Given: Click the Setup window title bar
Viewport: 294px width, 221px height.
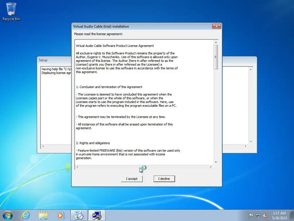Looking at the screenshot, I should (54, 60).
